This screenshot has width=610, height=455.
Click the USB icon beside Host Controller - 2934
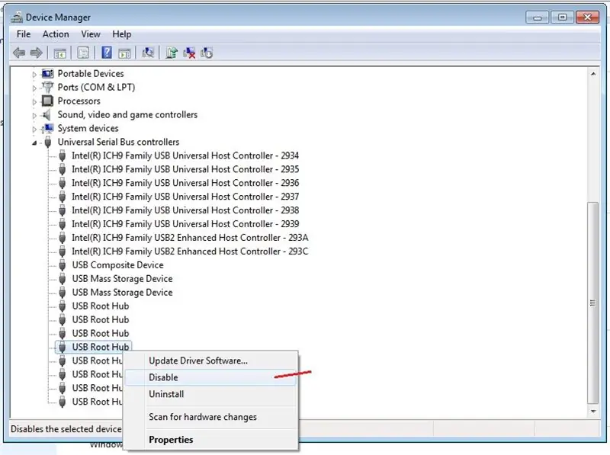pyautogui.click(x=63, y=156)
